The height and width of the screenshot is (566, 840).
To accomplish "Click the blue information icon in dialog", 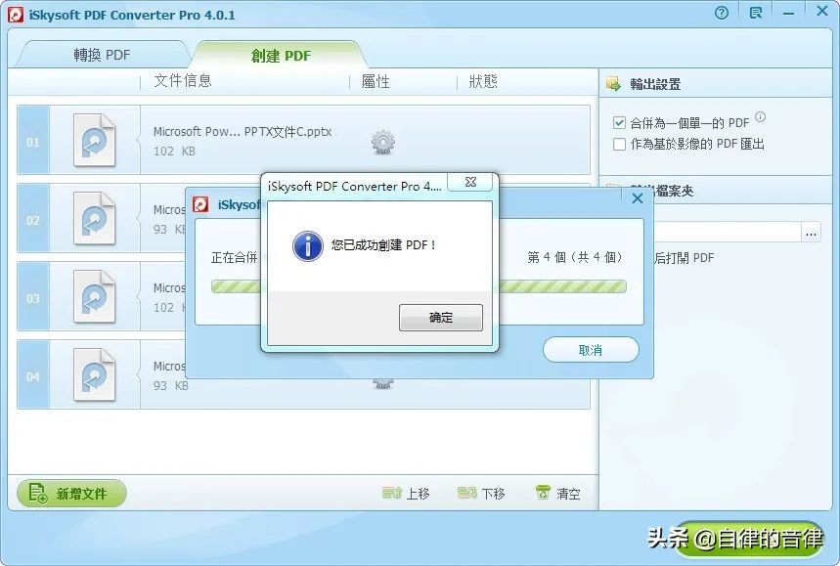I will click(x=307, y=246).
